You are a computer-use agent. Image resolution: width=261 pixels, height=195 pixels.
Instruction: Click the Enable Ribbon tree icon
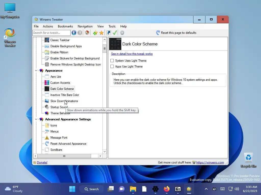(47, 52)
